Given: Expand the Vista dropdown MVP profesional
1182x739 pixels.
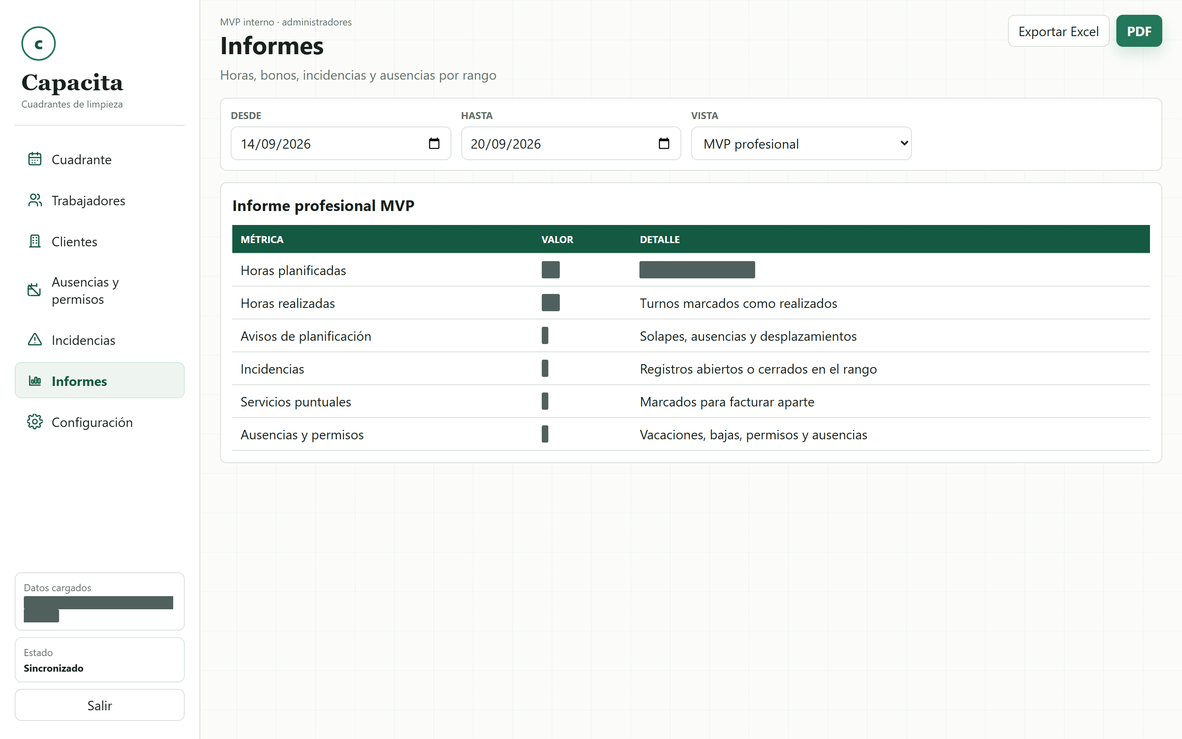Looking at the screenshot, I should (x=801, y=144).
